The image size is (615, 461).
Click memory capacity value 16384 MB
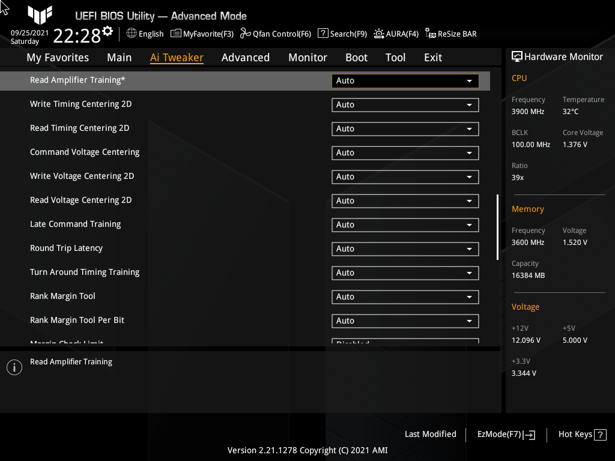tap(529, 276)
